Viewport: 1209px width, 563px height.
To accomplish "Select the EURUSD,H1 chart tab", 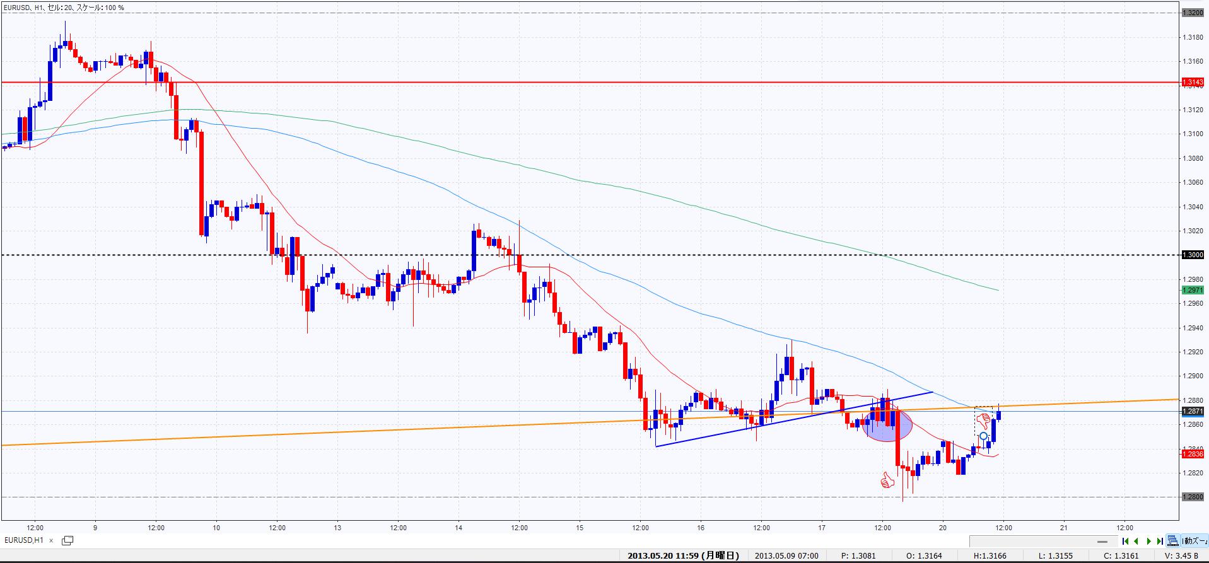I will point(24,540).
